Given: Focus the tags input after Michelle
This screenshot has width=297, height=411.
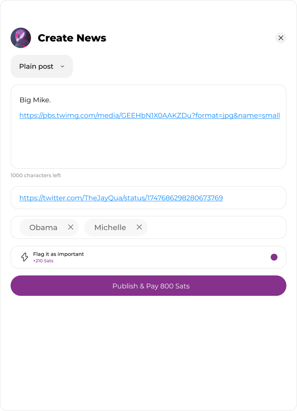Looking at the screenshot, I should tap(216, 227).
